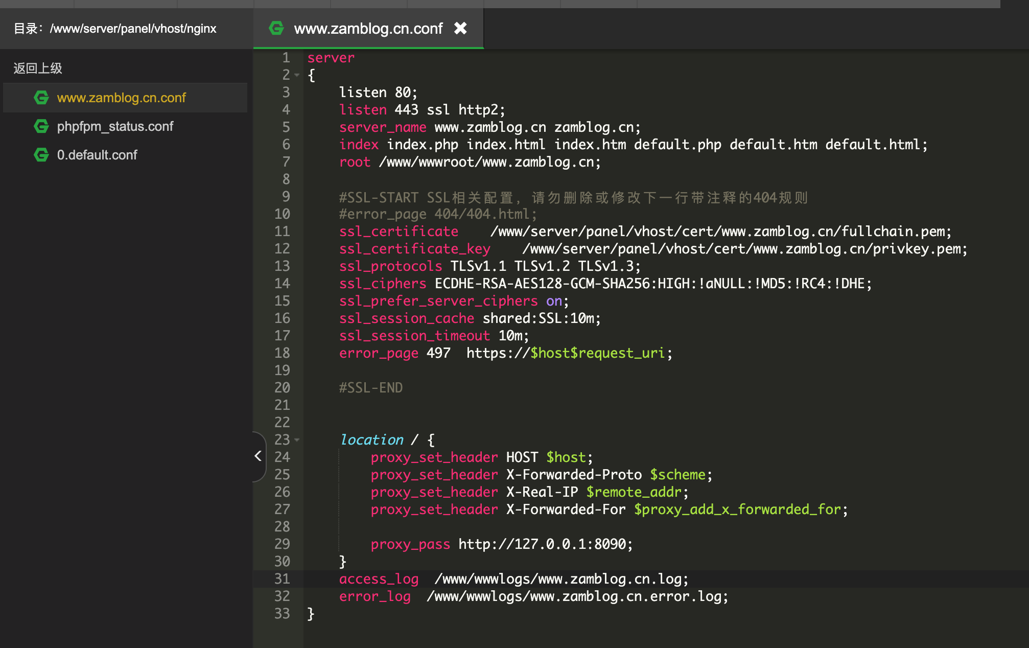
Task: Click the #error_page 404/404.html comment
Action: coord(438,214)
